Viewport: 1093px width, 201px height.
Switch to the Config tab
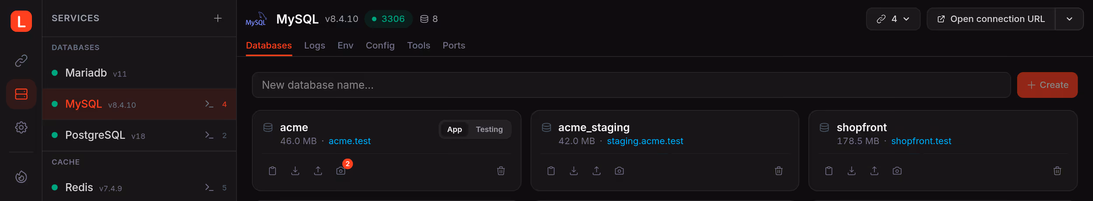pos(380,45)
